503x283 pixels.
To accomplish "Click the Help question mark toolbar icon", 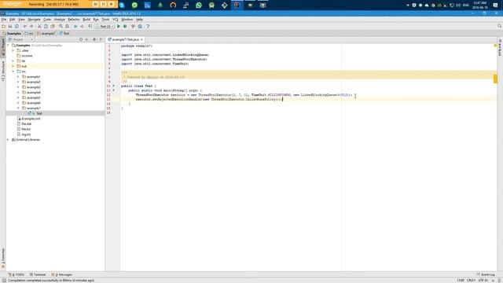I will pyautogui.click(x=148, y=26).
